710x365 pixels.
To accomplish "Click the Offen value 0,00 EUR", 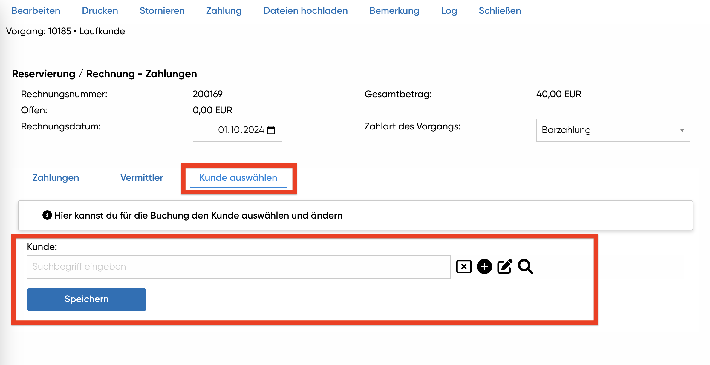I will click(x=212, y=110).
